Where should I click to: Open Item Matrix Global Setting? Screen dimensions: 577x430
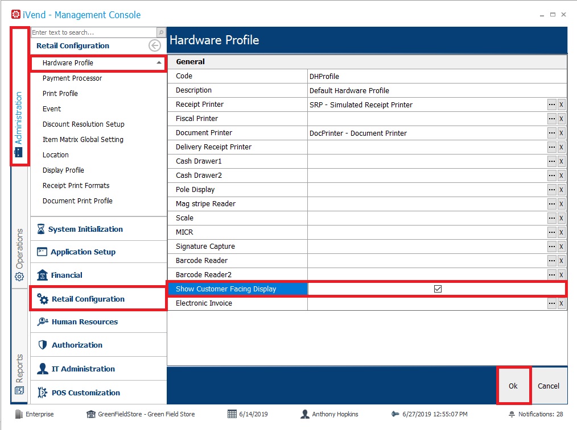click(x=83, y=140)
